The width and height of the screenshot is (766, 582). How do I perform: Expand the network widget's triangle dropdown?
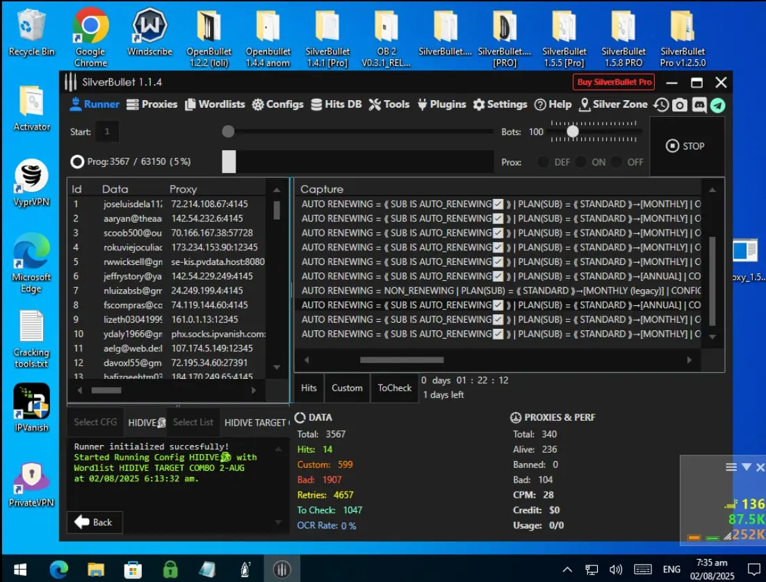(x=746, y=467)
